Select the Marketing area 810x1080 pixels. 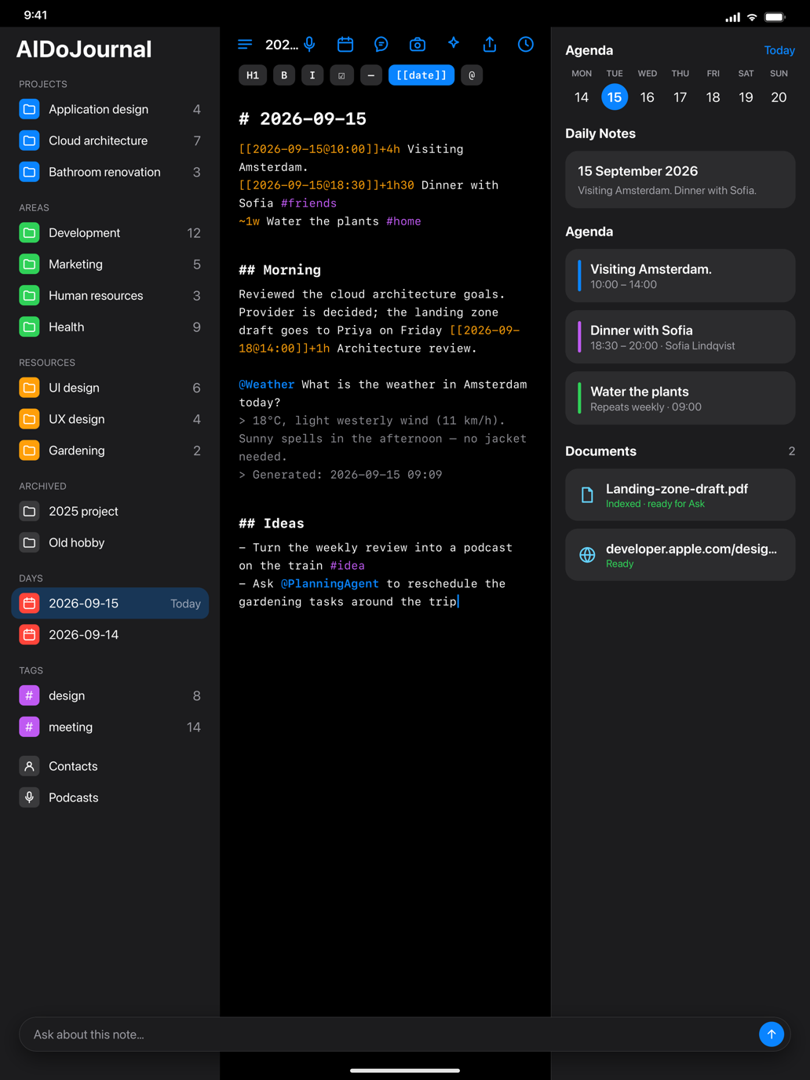[x=110, y=265]
